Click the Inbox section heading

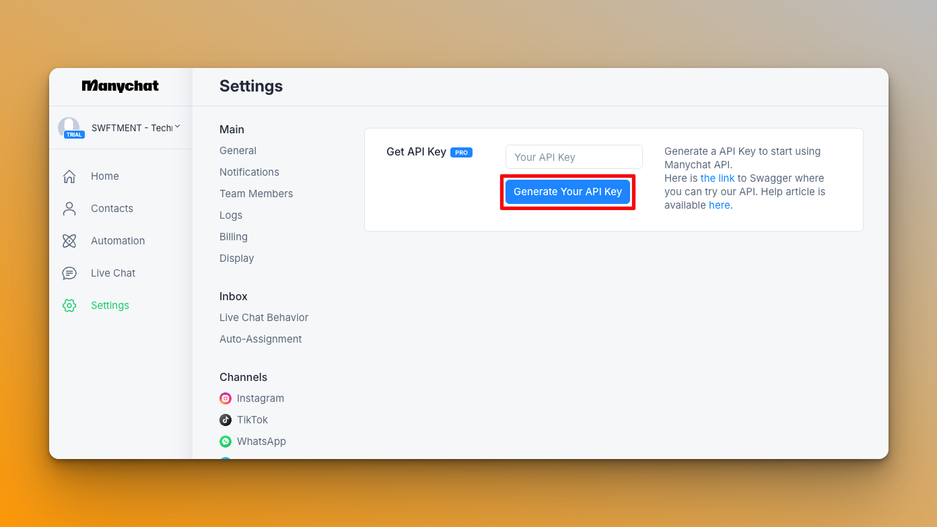pos(234,296)
